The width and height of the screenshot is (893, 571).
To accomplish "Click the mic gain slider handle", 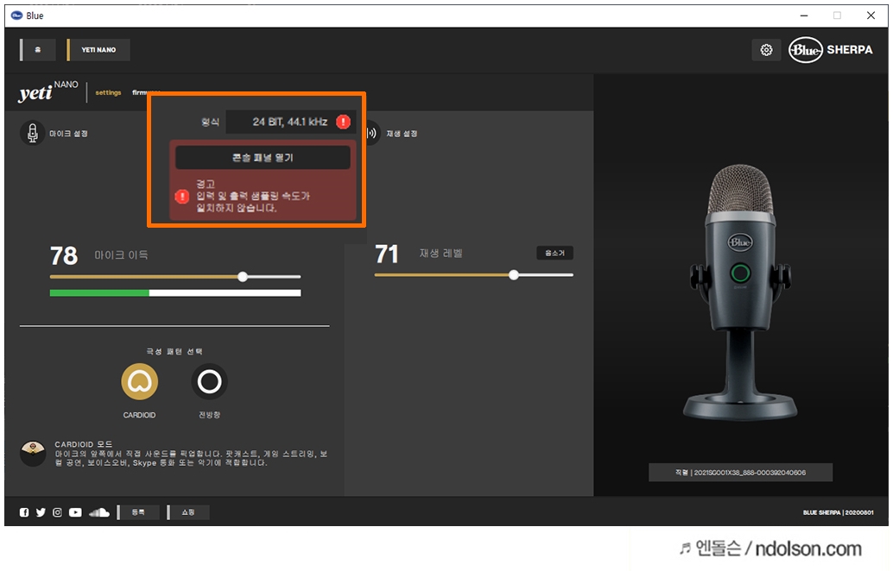I will [x=243, y=276].
